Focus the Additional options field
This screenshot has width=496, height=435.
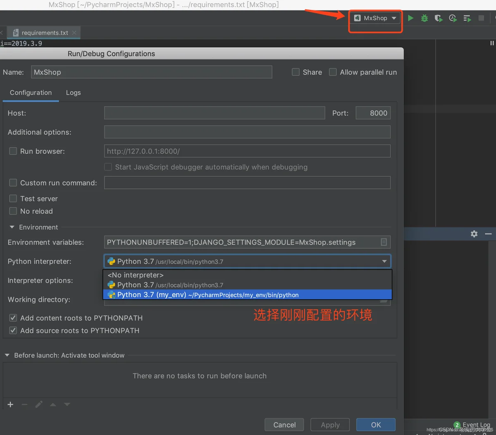tap(247, 132)
